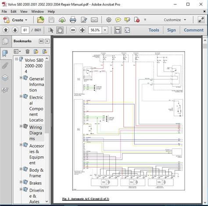
Task: Open zoom level dropdown arrow
Action: [x=105, y=30]
